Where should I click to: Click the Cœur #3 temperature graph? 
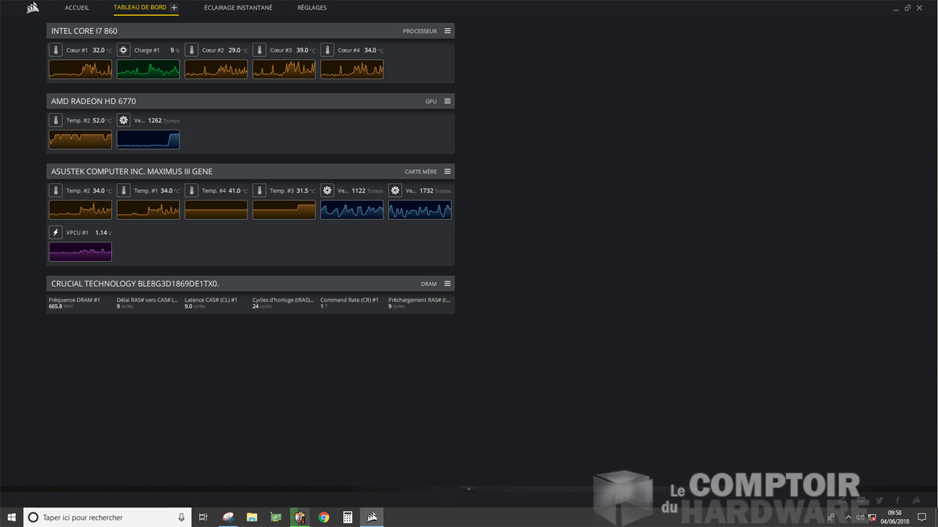pyautogui.click(x=284, y=69)
